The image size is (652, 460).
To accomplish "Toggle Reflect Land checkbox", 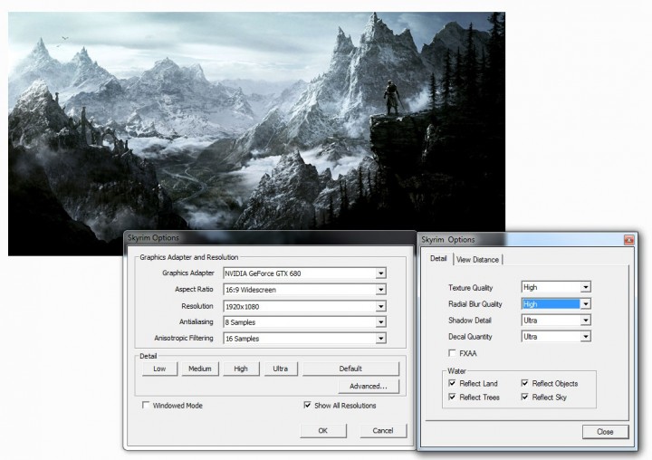I will (452, 383).
